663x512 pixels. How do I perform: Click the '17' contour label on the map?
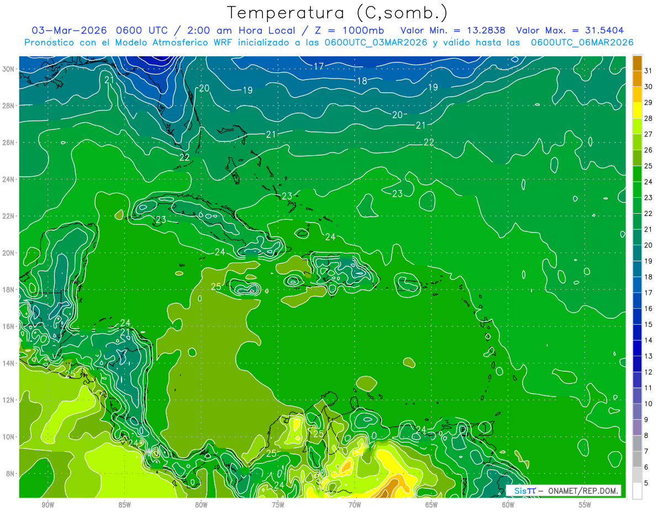tap(319, 66)
